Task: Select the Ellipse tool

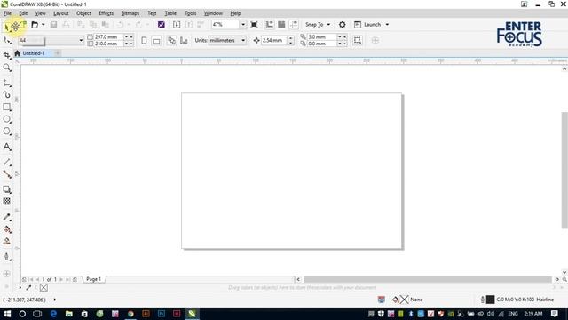Action: point(7,119)
